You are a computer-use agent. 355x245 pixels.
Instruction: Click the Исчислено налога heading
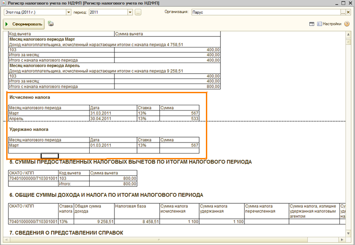30,97
